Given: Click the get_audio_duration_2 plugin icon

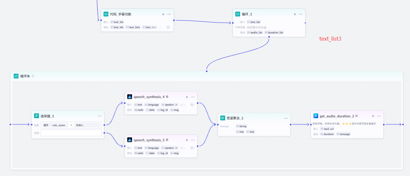Looking at the screenshot, I should pos(315,116).
